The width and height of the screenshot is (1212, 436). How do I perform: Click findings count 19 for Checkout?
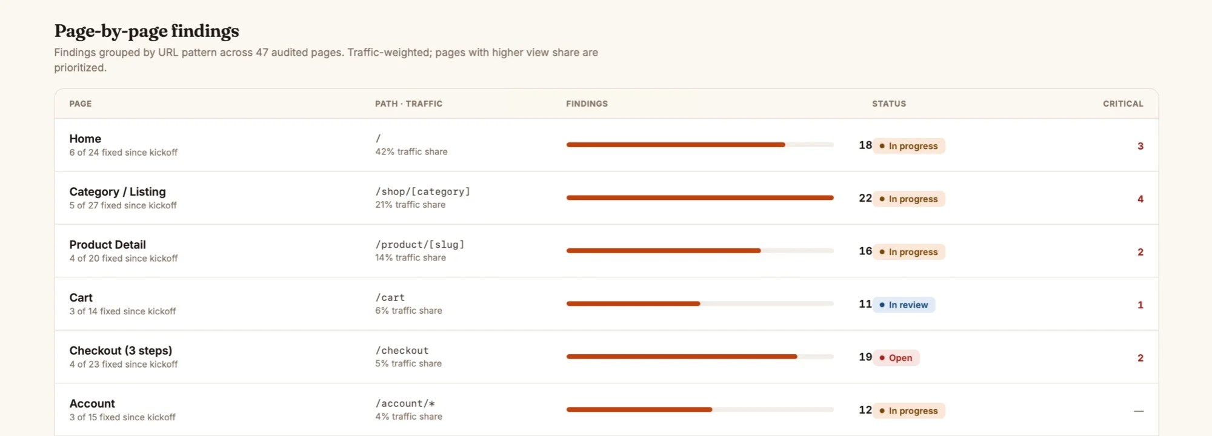pyautogui.click(x=865, y=357)
